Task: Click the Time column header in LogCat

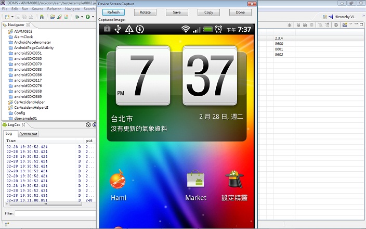Action: pyautogui.click(x=40, y=141)
